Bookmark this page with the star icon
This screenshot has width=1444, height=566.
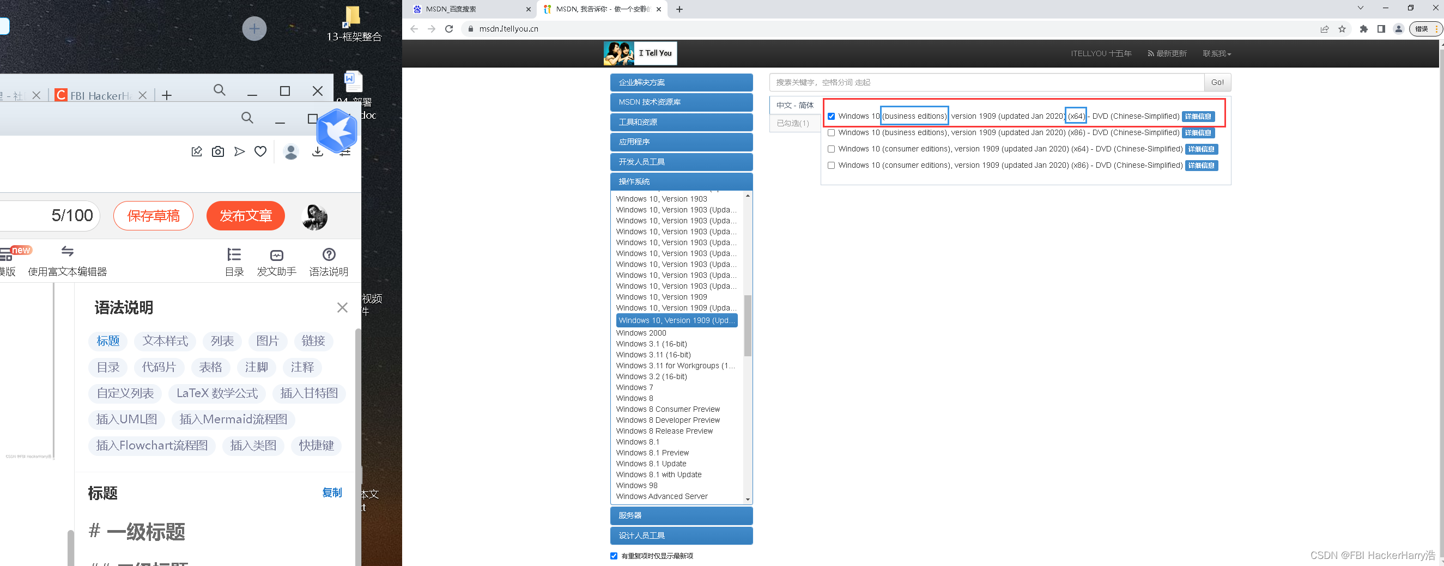(1342, 28)
